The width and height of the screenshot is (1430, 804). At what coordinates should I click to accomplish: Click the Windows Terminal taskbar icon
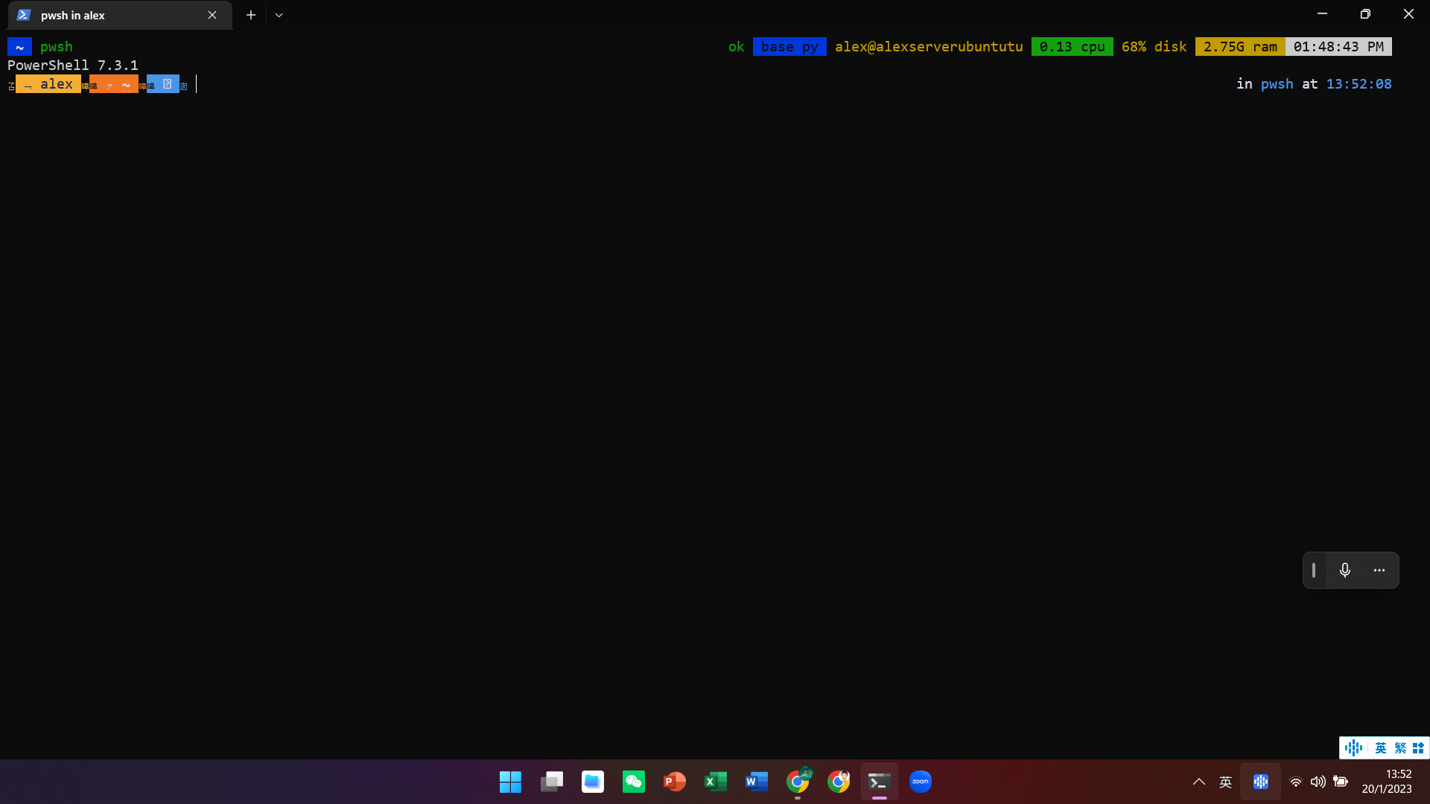879,782
